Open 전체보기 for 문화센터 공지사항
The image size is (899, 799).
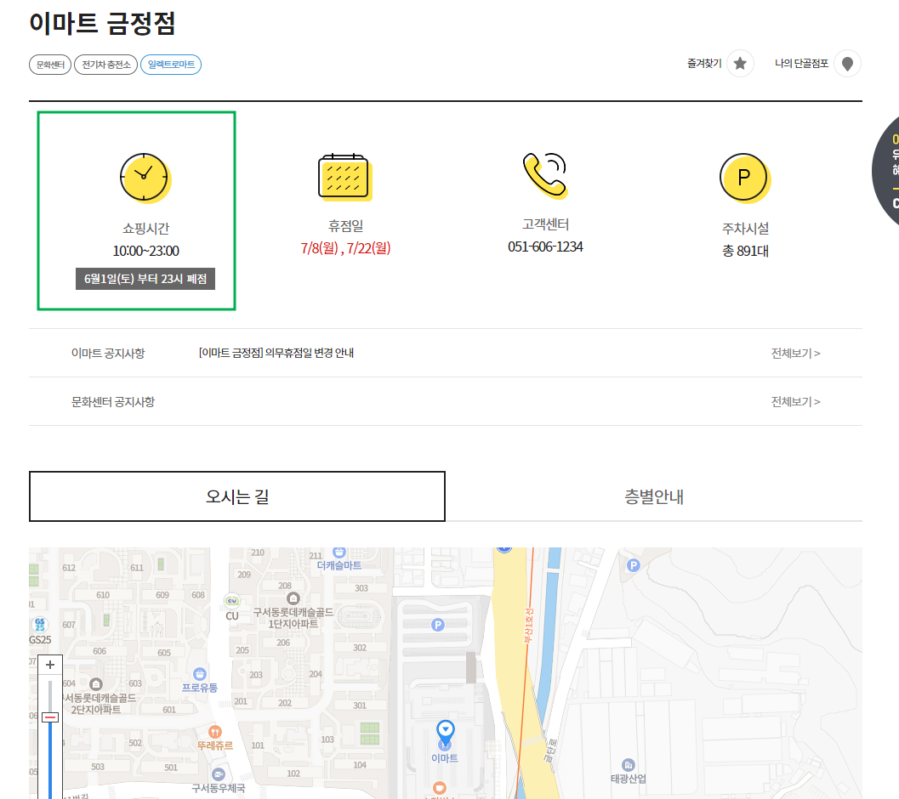(x=795, y=402)
